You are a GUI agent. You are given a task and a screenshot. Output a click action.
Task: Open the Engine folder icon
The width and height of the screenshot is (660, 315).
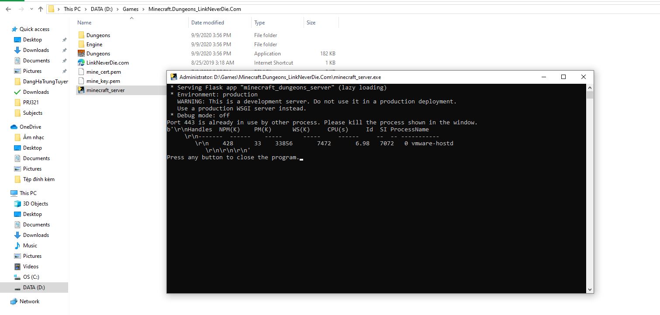81,45
